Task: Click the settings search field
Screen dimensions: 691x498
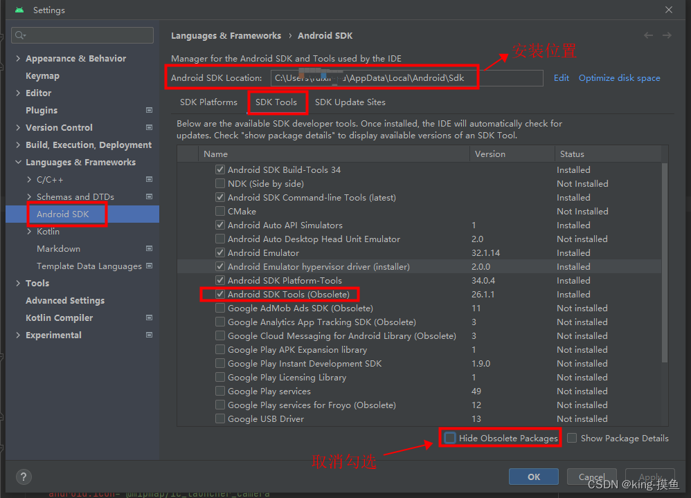Action: click(x=82, y=35)
